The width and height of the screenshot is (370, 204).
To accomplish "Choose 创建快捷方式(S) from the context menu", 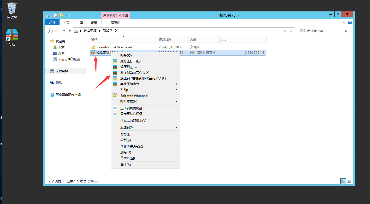I will click(x=146, y=146).
